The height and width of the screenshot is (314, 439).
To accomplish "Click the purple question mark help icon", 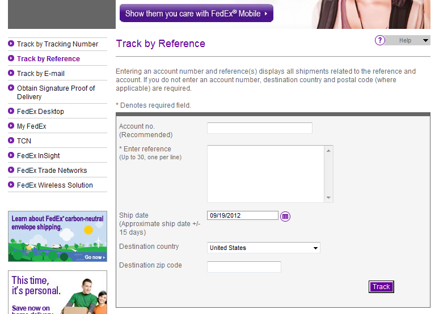I will point(380,40).
